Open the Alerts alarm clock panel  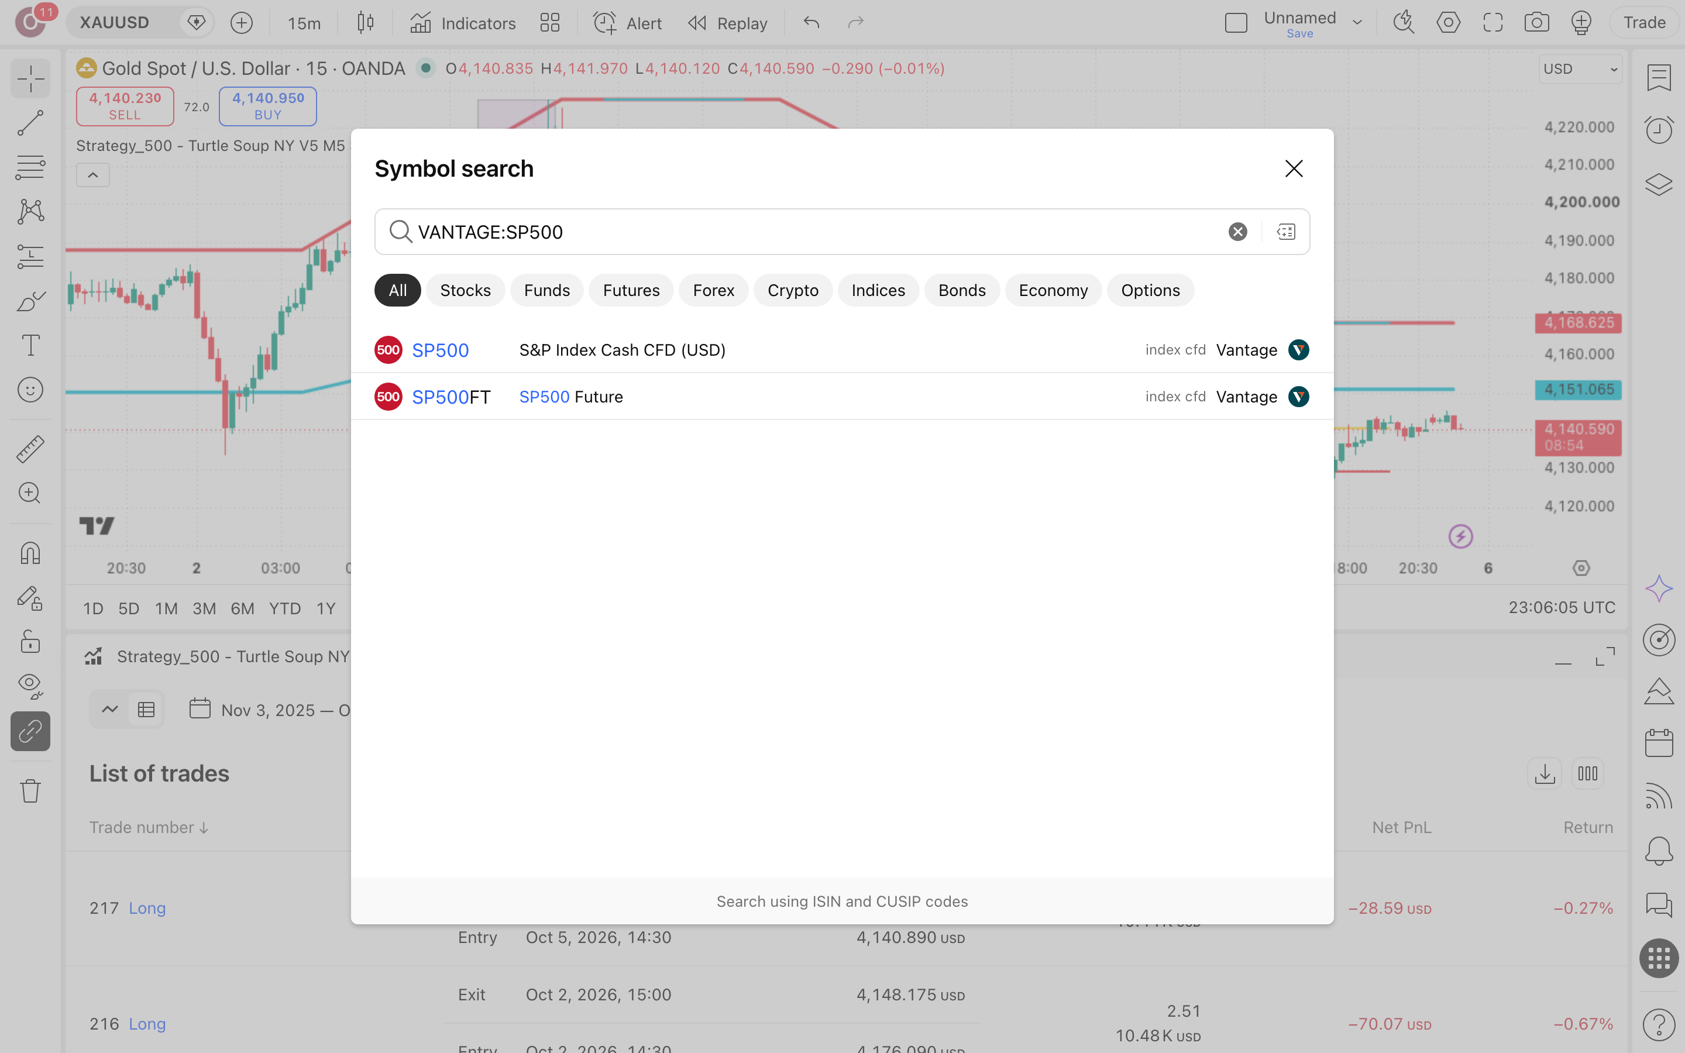pos(1659,129)
